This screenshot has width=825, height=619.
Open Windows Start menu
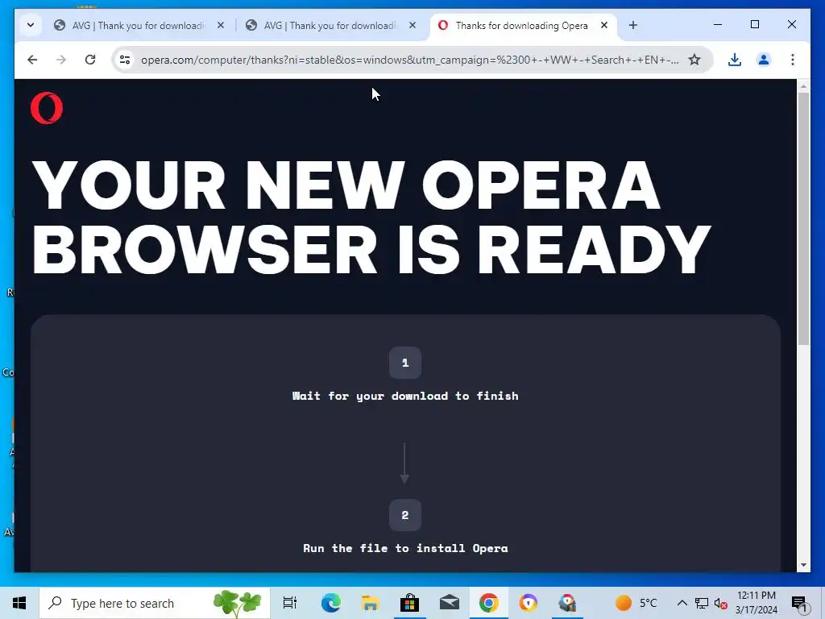point(19,603)
